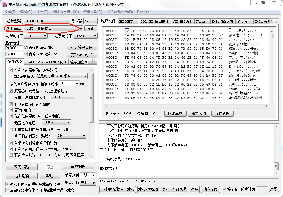Viewport: 283px width, 197px height.
Task: Switch to the CDC/HID-串口助手 tab
Action: [155, 21]
